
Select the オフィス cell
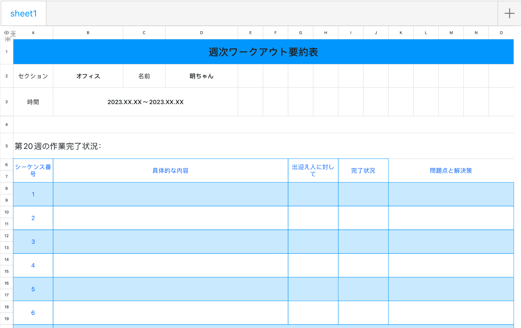click(x=88, y=76)
